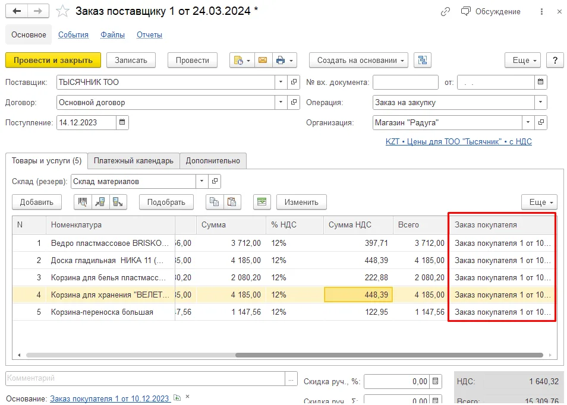
Task: Send the document by email using the envelope icon
Action: (x=263, y=61)
